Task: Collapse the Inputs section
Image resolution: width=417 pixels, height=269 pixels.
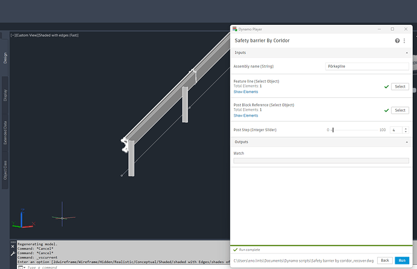Action: 407,53
